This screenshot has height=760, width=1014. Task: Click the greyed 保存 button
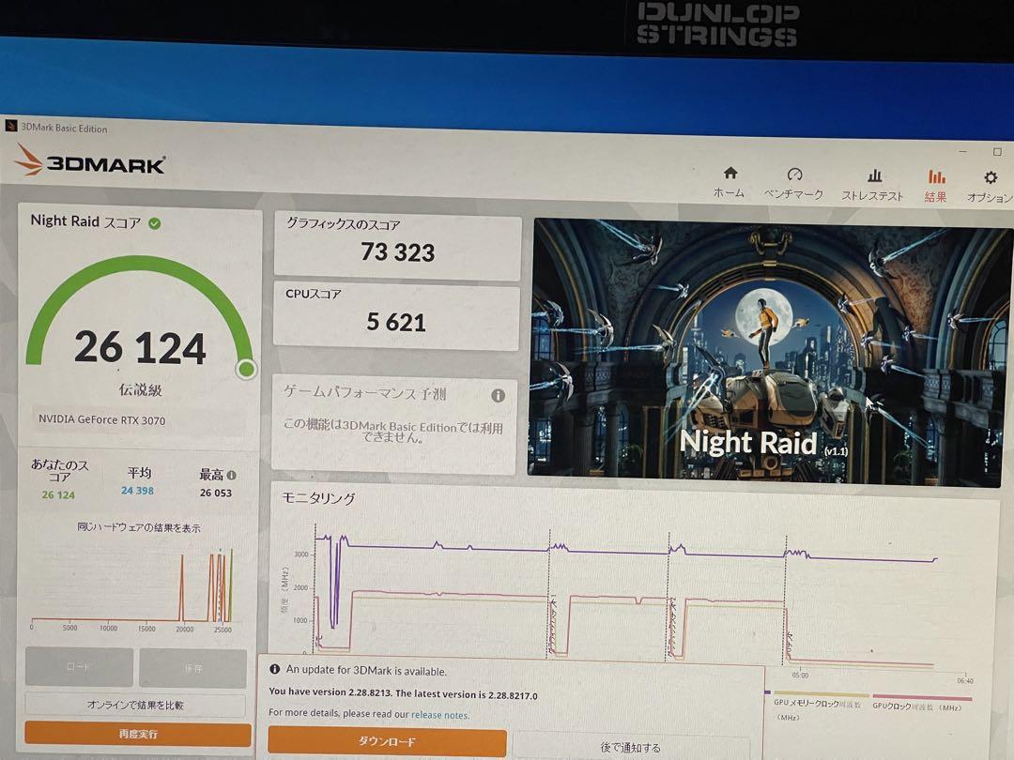[x=192, y=668]
